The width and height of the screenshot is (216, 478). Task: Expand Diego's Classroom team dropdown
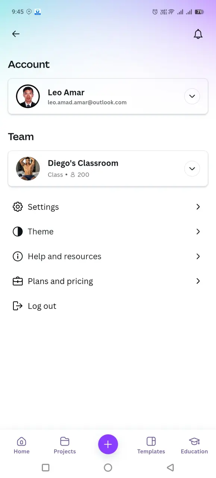(x=192, y=169)
